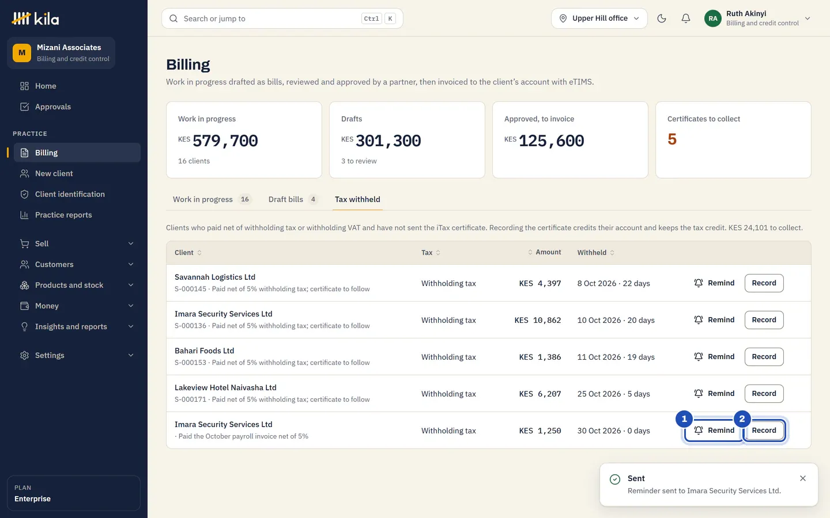The image size is (830, 518).
Task: Record certificate for Lakeview Hotel Naivasha
Action: (764, 394)
